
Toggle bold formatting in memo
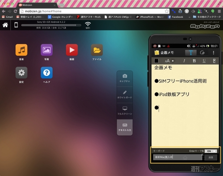point(194,61)
